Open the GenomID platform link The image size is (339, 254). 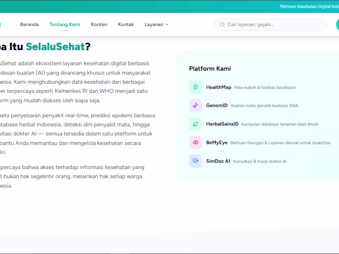tap(217, 105)
